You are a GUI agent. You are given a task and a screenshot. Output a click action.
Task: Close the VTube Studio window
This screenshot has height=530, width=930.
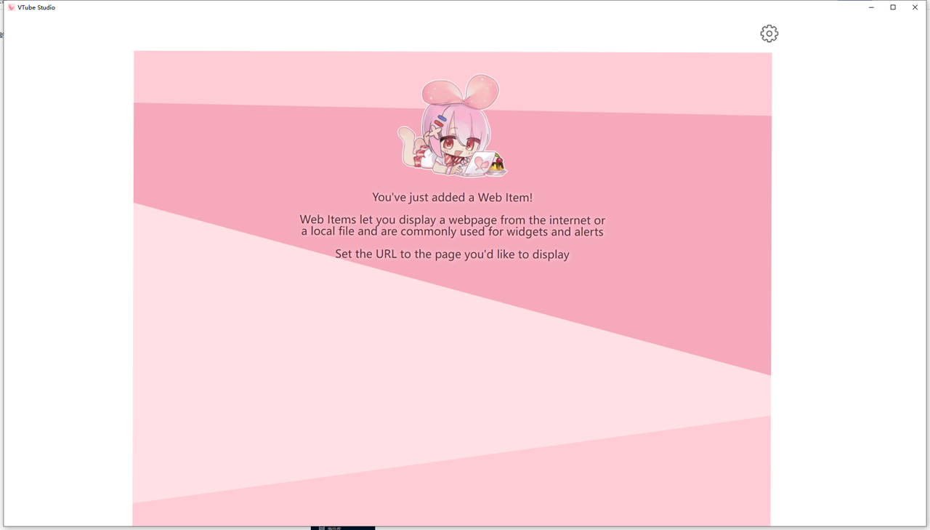coord(915,7)
